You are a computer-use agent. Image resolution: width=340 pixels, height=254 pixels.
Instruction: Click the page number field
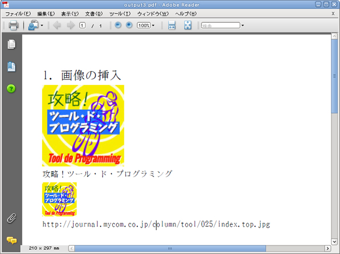[82, 25]
